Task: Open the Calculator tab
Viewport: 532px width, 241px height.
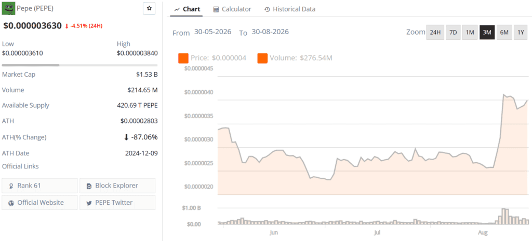Action: click(x=232, y=9)
